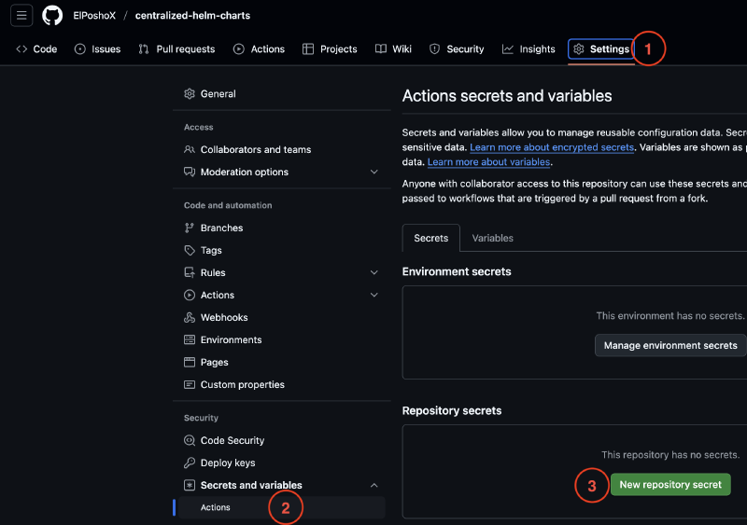Click the Tags label icon
The image size is (747, 525).
[x=190, y=250]
